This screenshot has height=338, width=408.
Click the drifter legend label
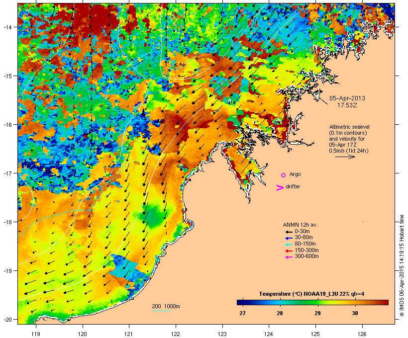pos(293,186)
